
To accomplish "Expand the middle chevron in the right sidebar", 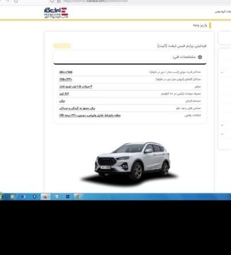I will coord(222,125).
